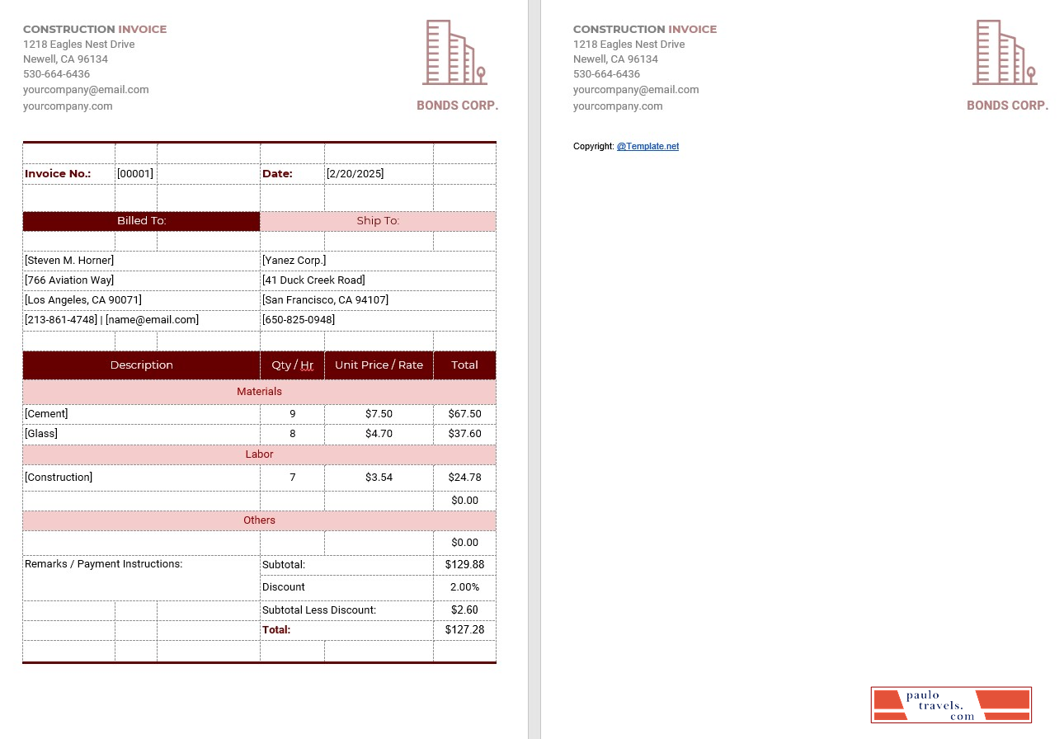
Task: Click the Date value [2/20/2025]
Action: click(x=354, y=173)
